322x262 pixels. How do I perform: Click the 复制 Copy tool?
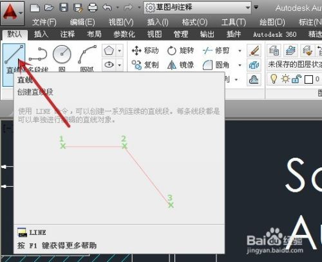click(x=145, y=64)
